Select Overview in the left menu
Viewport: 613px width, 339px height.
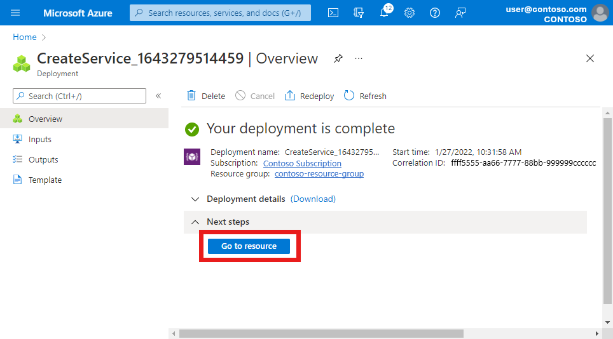pyautogui.click(x=84, y=119)
